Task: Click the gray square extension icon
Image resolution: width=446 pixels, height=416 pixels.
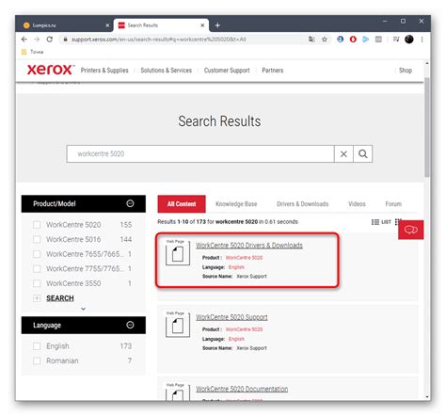Action: pyautogui.click(x=378, y=40)
